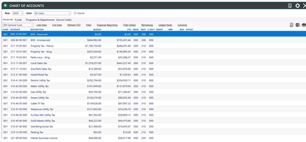Select Gas Utility Tax row
Screen dimensions: 306x142
point(154,92)
